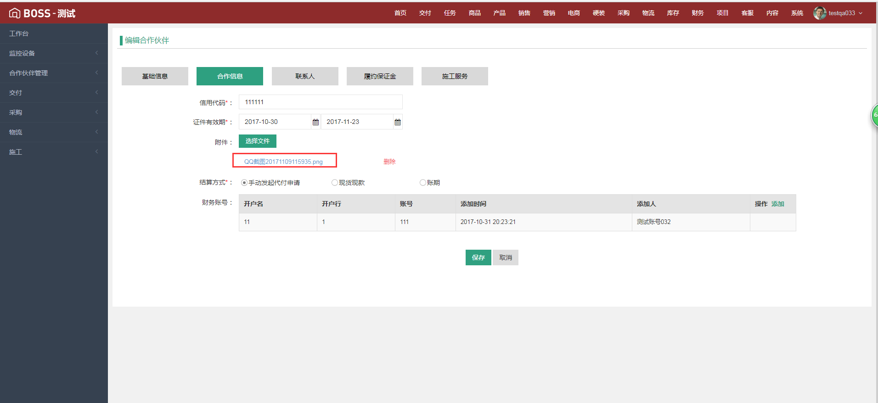
Task: Select 手动发起代付申请 settlement option
Action: coord(244,183)
